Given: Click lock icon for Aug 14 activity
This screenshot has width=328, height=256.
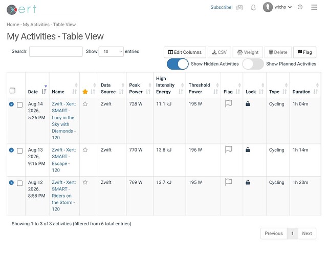Looking at the screenshot, I should [x=248, y=103].
